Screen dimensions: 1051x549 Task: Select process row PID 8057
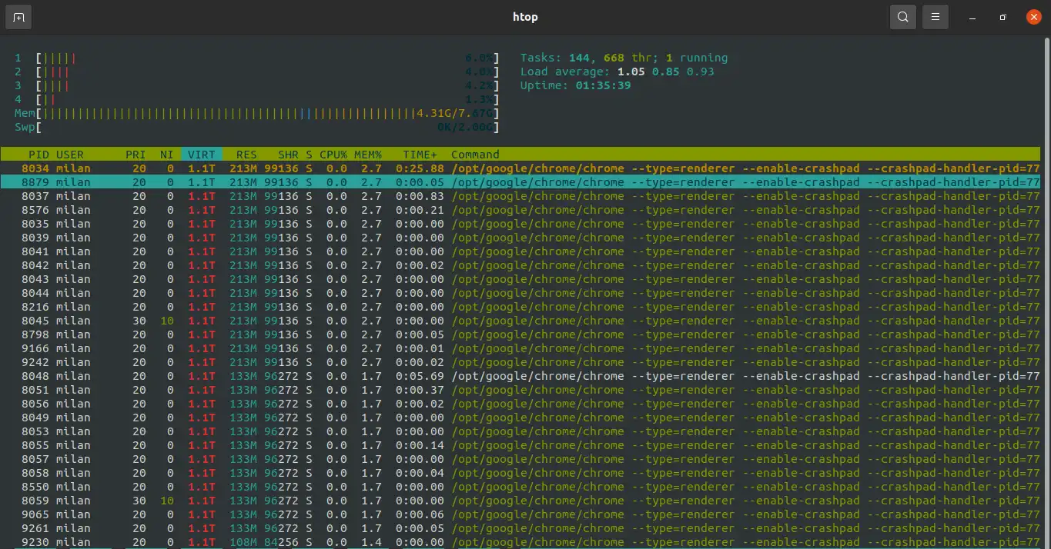(x=520, y=459)
